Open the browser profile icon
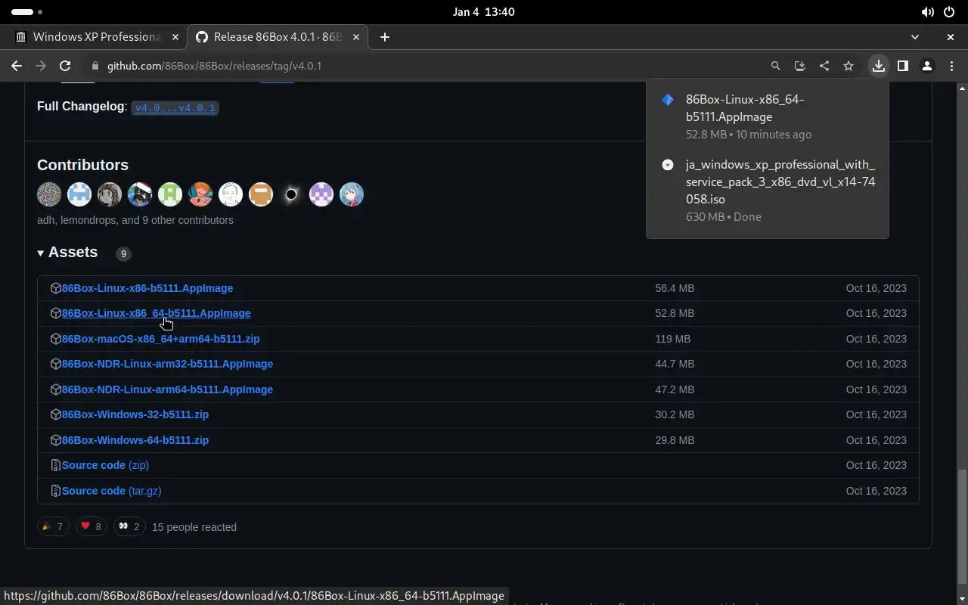Screen dimensions: 968x605 click(x=926, y=66)
